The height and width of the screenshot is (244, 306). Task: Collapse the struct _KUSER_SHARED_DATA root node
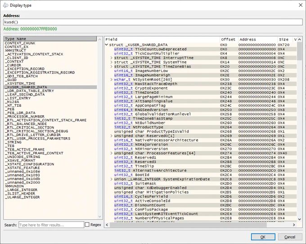click(106, 45)
